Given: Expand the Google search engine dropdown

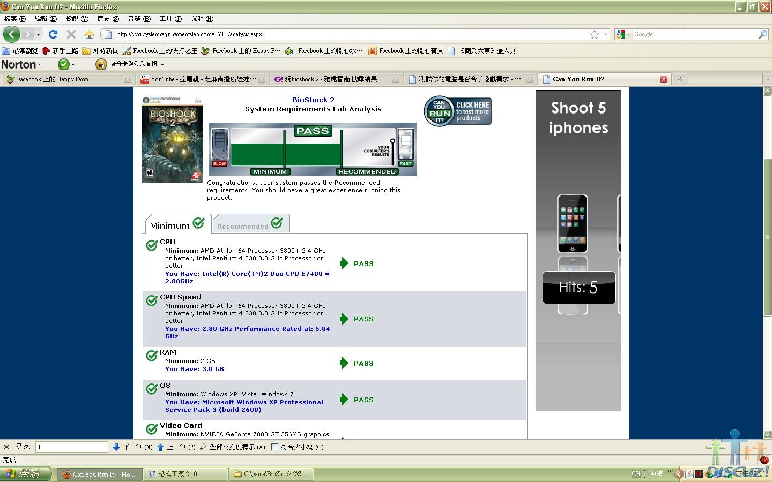Looking at the screenshot, I should (x=623, y=34).
